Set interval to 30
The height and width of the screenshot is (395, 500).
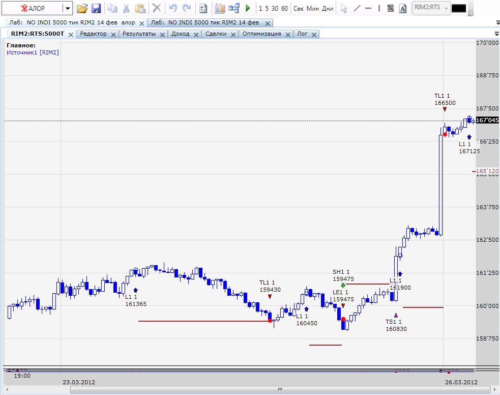[x=275, y=9]
